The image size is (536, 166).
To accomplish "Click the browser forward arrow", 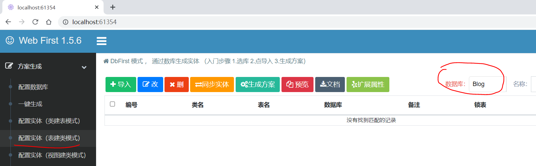I will (22, 22).
